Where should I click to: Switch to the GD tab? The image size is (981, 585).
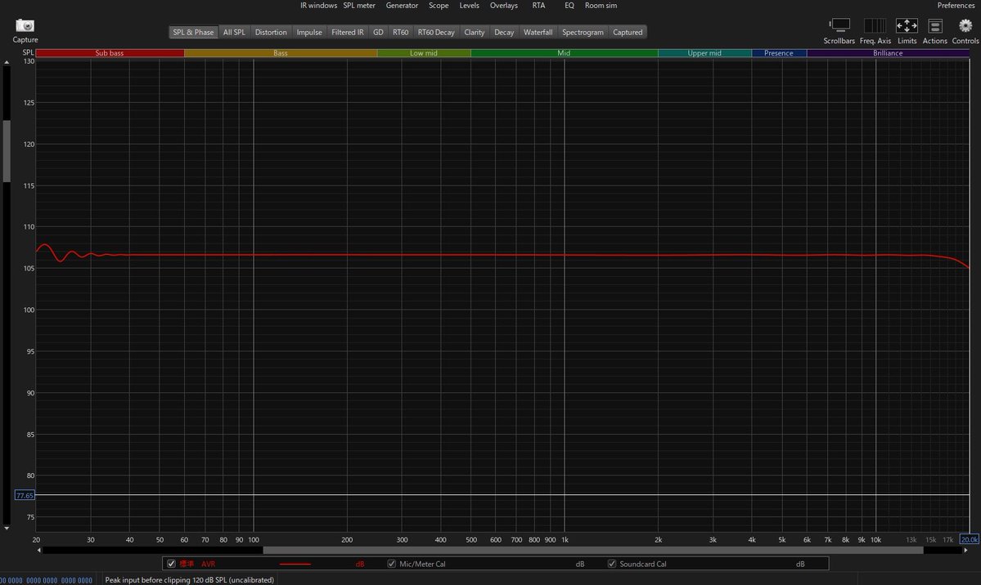378,32
